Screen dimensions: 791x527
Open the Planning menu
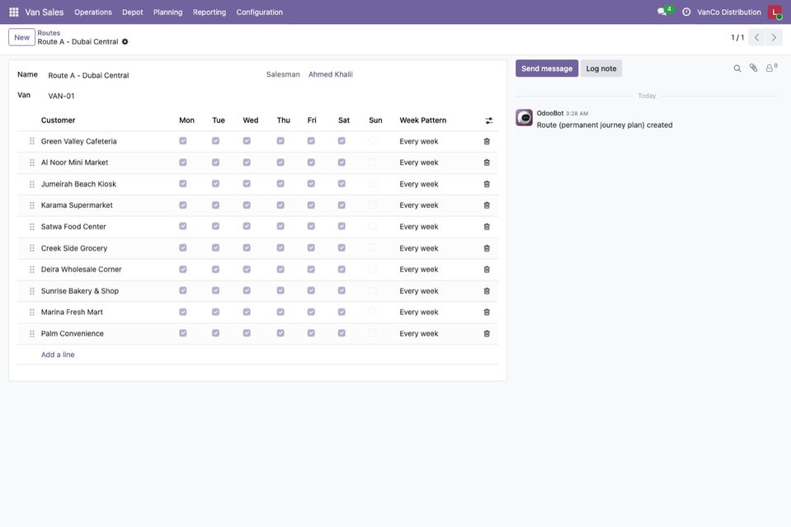click(168, 12)
